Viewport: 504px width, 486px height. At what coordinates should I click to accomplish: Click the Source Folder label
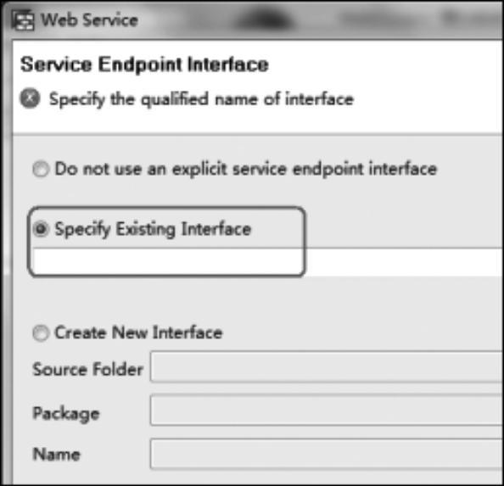point(88,369)
